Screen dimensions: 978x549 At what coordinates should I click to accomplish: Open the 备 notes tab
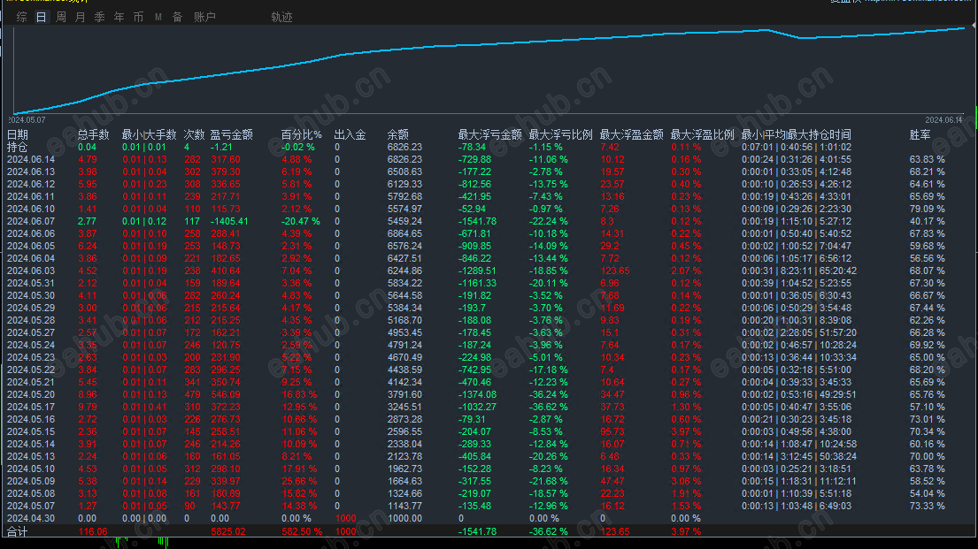click(x=177, y=18)
